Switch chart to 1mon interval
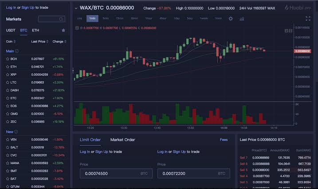318x189 pixels. click(x=218, y=19)
